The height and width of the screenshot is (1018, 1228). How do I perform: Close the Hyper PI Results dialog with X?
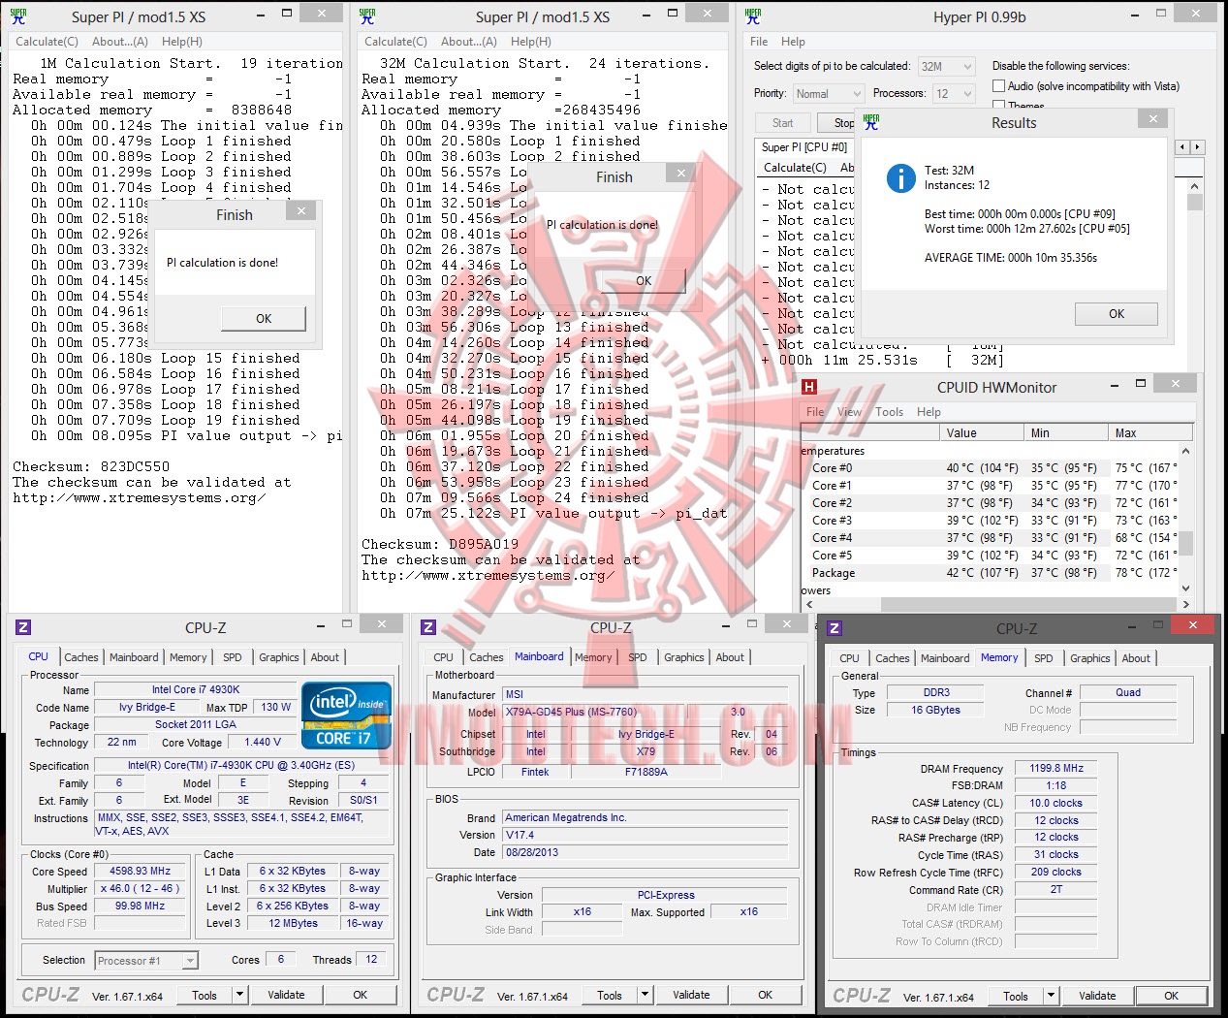click(x=1152, y=118)
